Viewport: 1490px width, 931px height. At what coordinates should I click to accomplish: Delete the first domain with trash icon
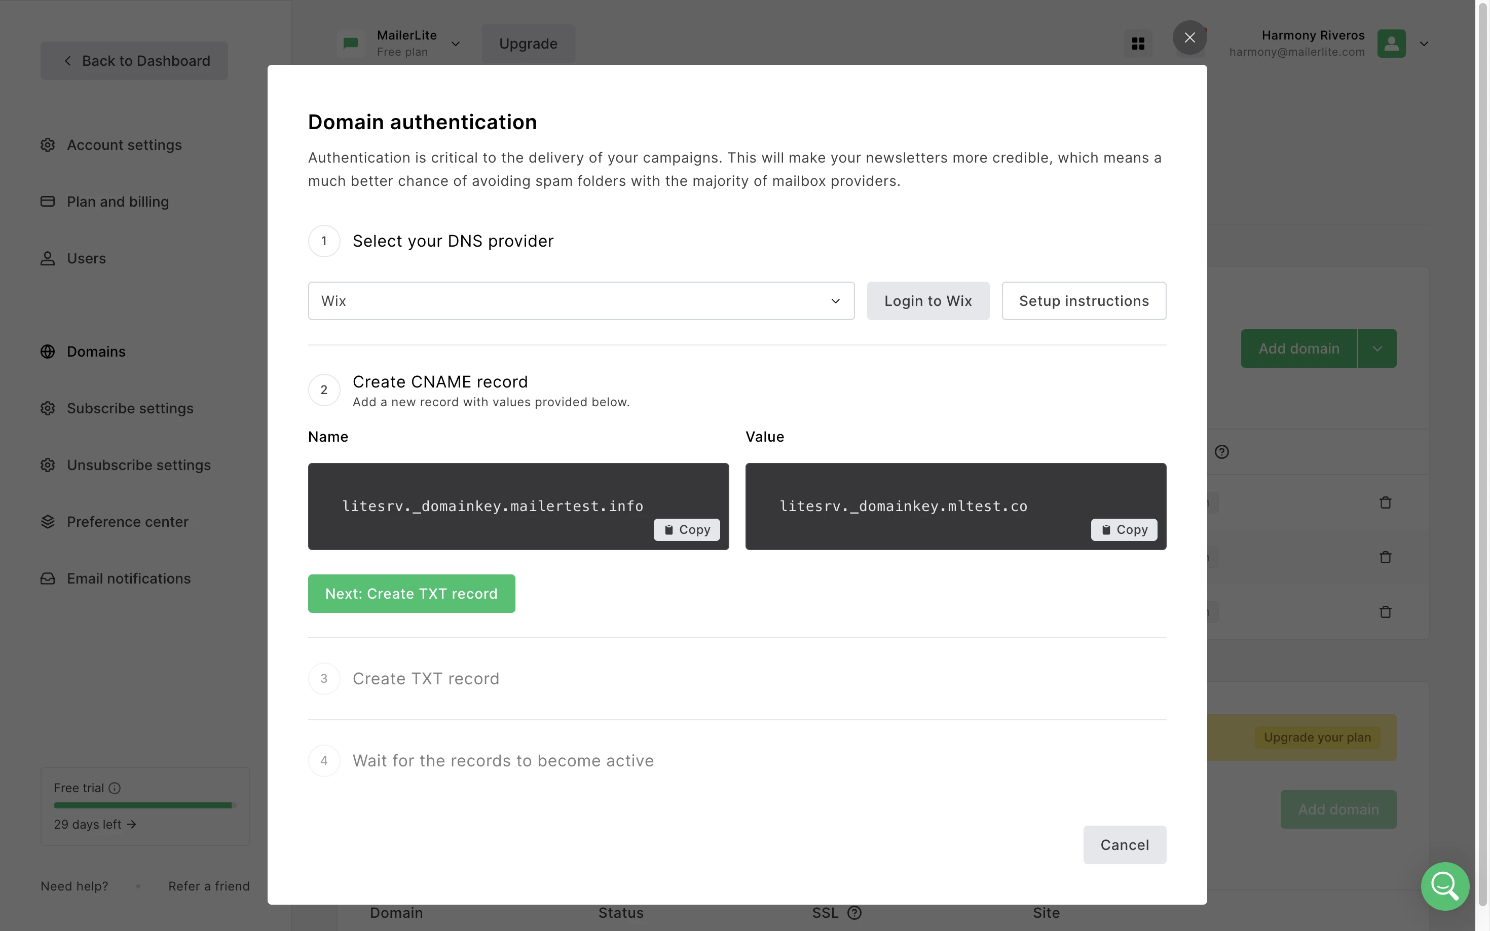(x=1385, y=502)
